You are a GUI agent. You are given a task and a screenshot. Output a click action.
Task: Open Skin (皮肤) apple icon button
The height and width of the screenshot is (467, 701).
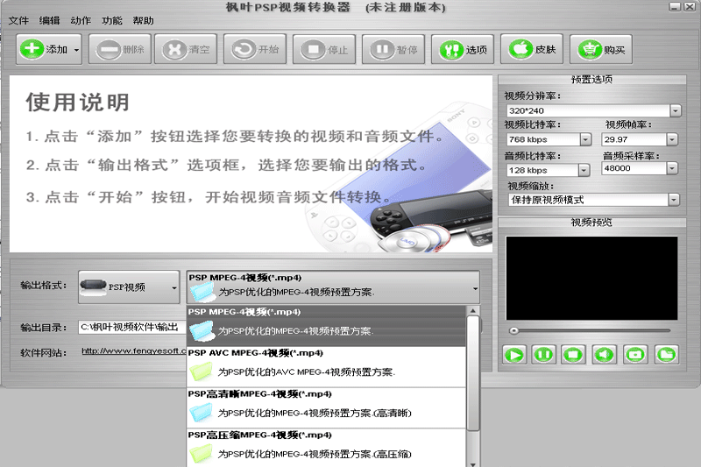(532, 49)
